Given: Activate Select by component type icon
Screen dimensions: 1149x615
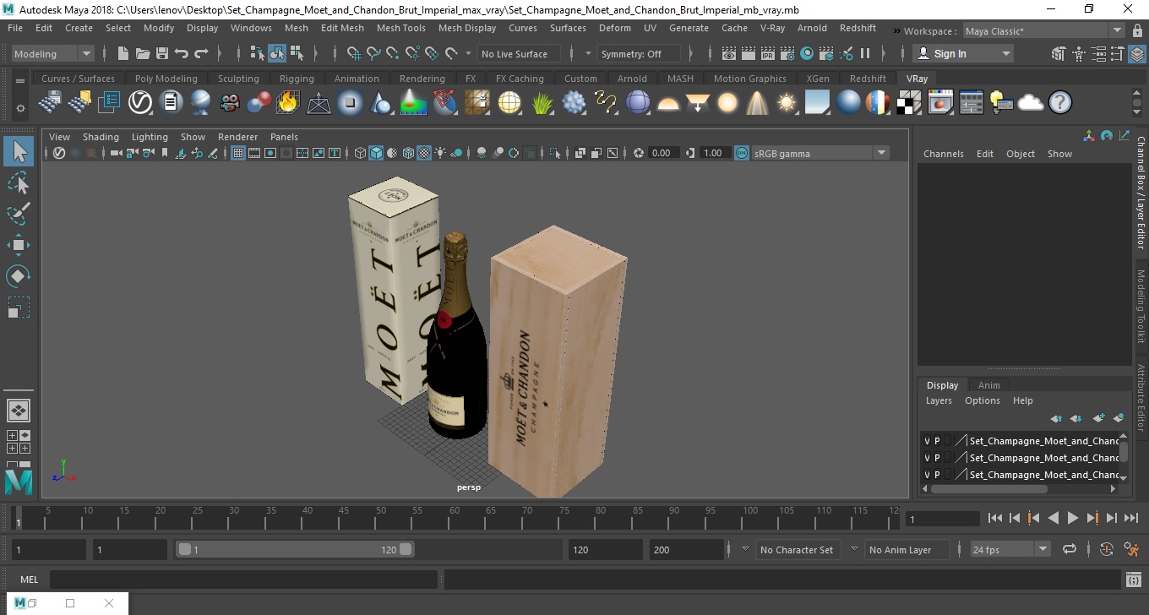Looking at the screenshot, I should [297, 53].
